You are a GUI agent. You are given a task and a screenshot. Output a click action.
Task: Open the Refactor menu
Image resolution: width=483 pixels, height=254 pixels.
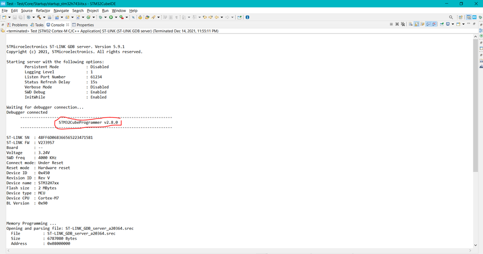(x=43, y=11)
